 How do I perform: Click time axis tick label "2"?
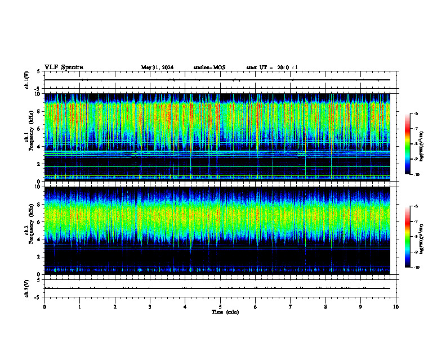[115, 307]
